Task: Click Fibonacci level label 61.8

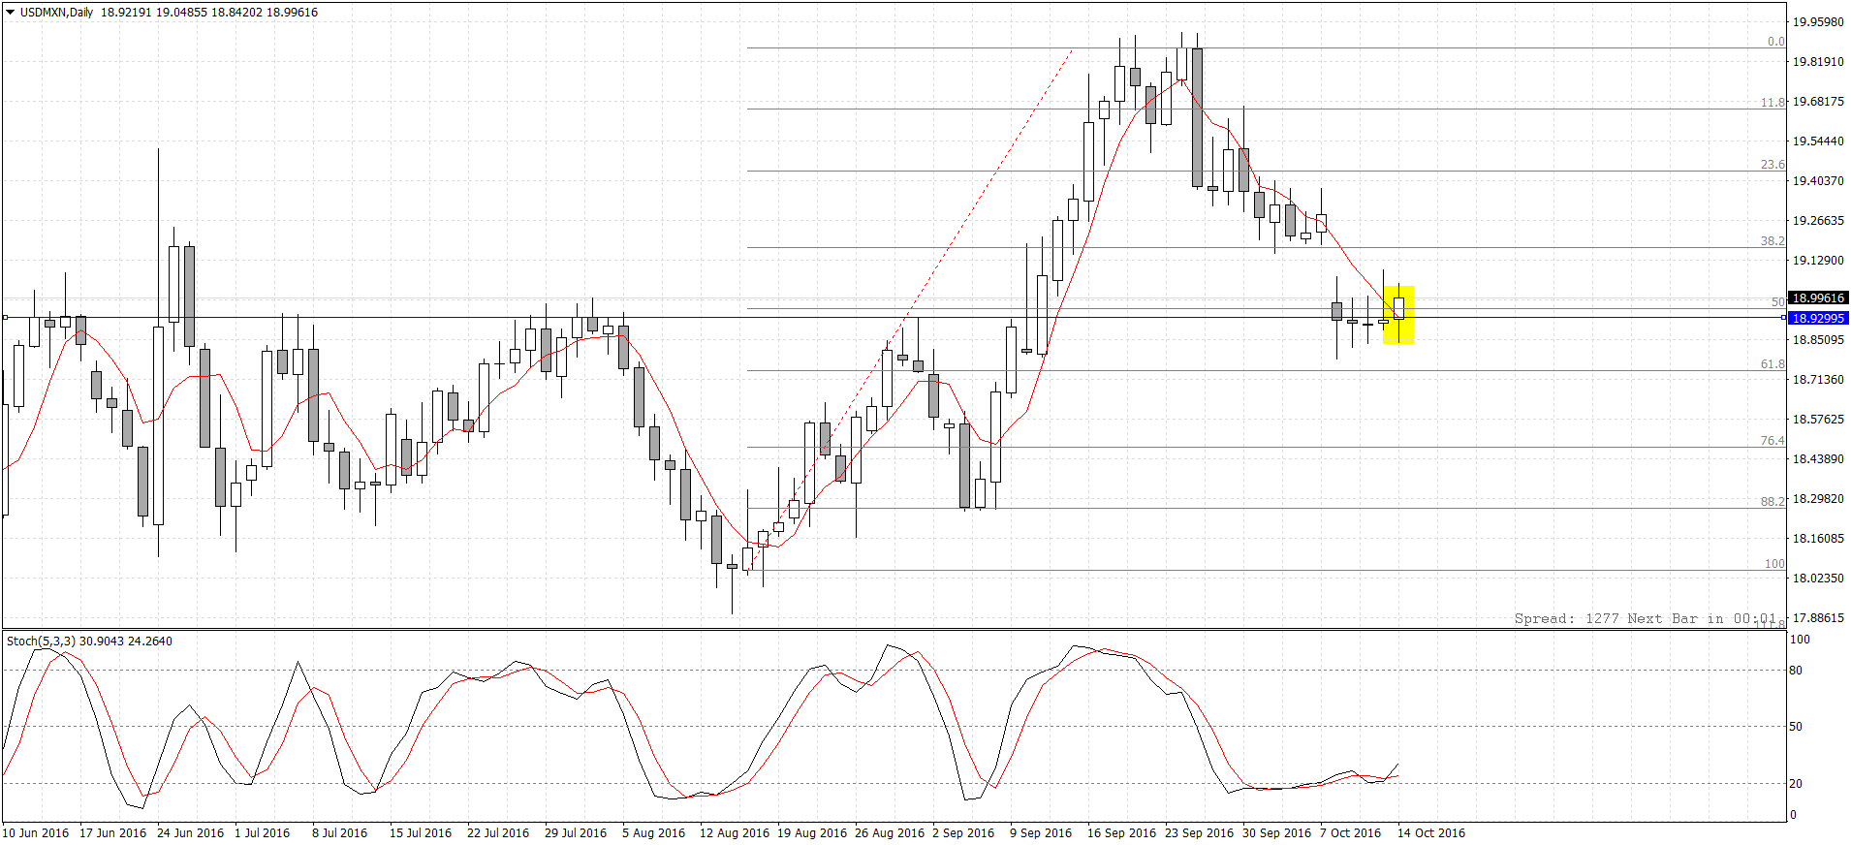Action: [1773, 364]
